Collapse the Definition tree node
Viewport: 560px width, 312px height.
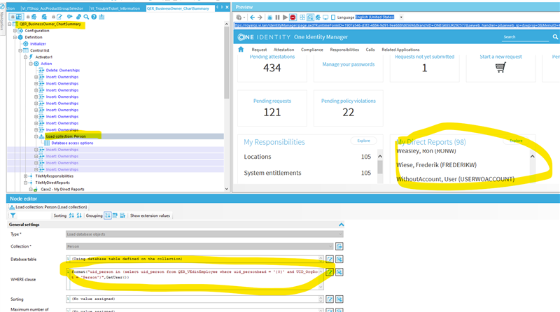click(15, 37)
